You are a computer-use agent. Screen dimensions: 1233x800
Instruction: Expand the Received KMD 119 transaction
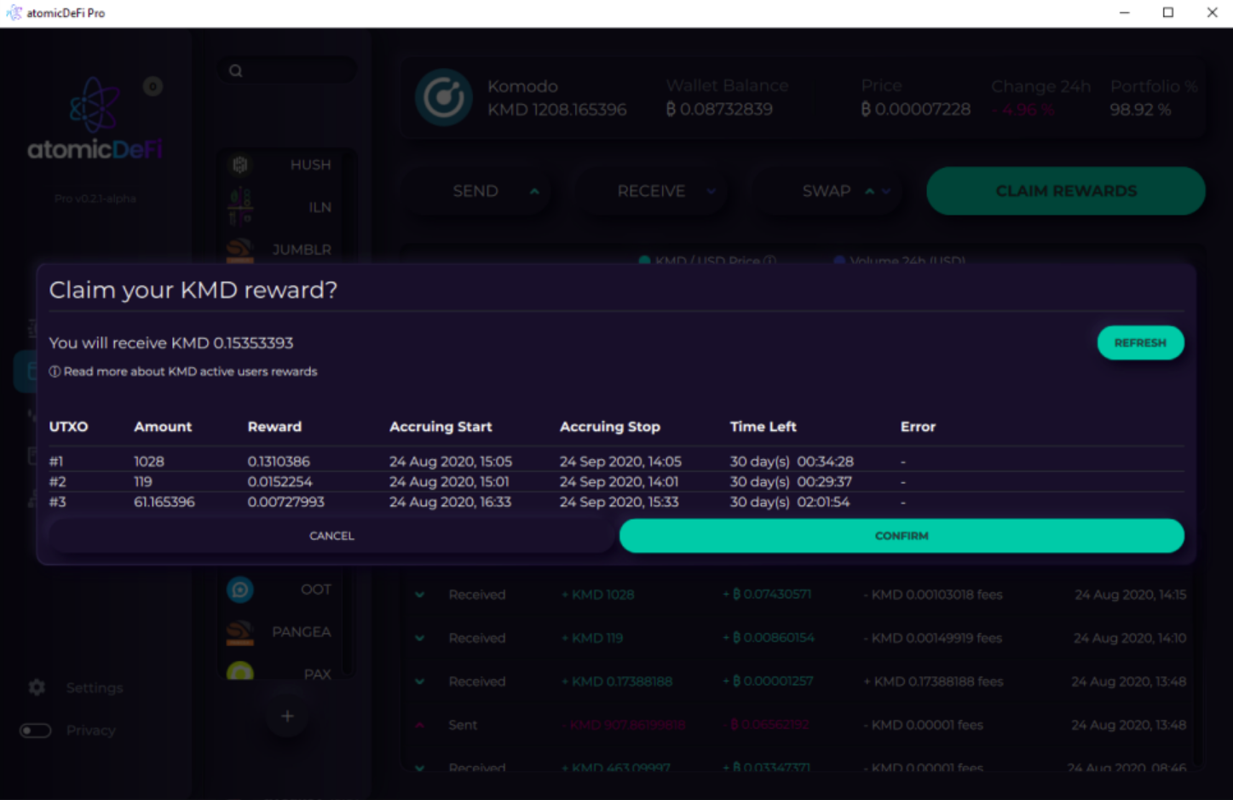tap(420, 638)
